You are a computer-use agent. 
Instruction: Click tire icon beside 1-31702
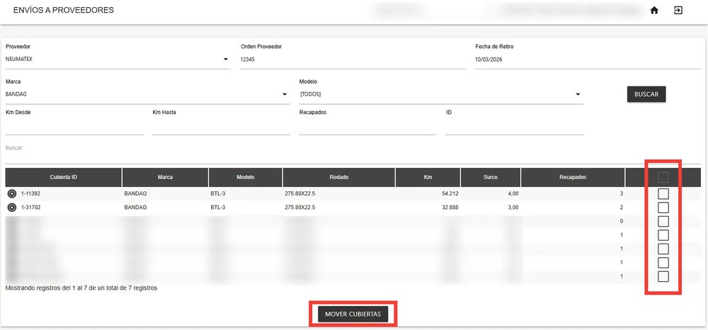pos(12,207)
